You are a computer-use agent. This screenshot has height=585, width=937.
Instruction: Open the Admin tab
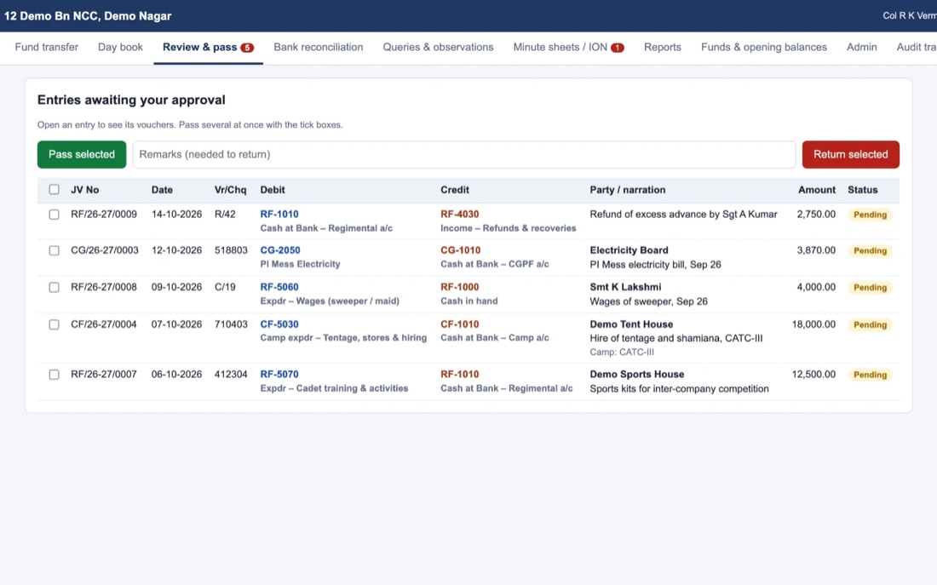coord(862,47)
